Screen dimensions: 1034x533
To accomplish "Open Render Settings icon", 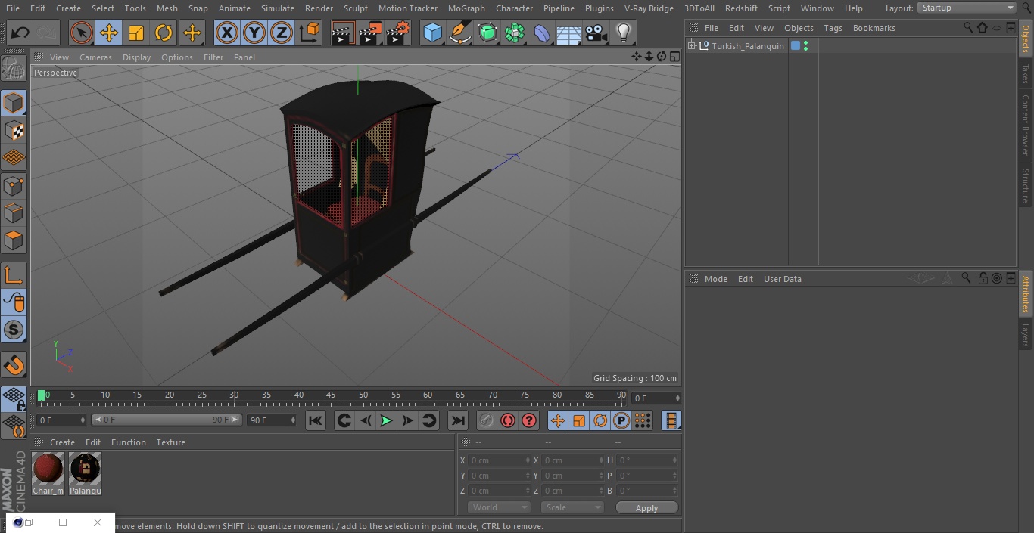I will (398, 33).
